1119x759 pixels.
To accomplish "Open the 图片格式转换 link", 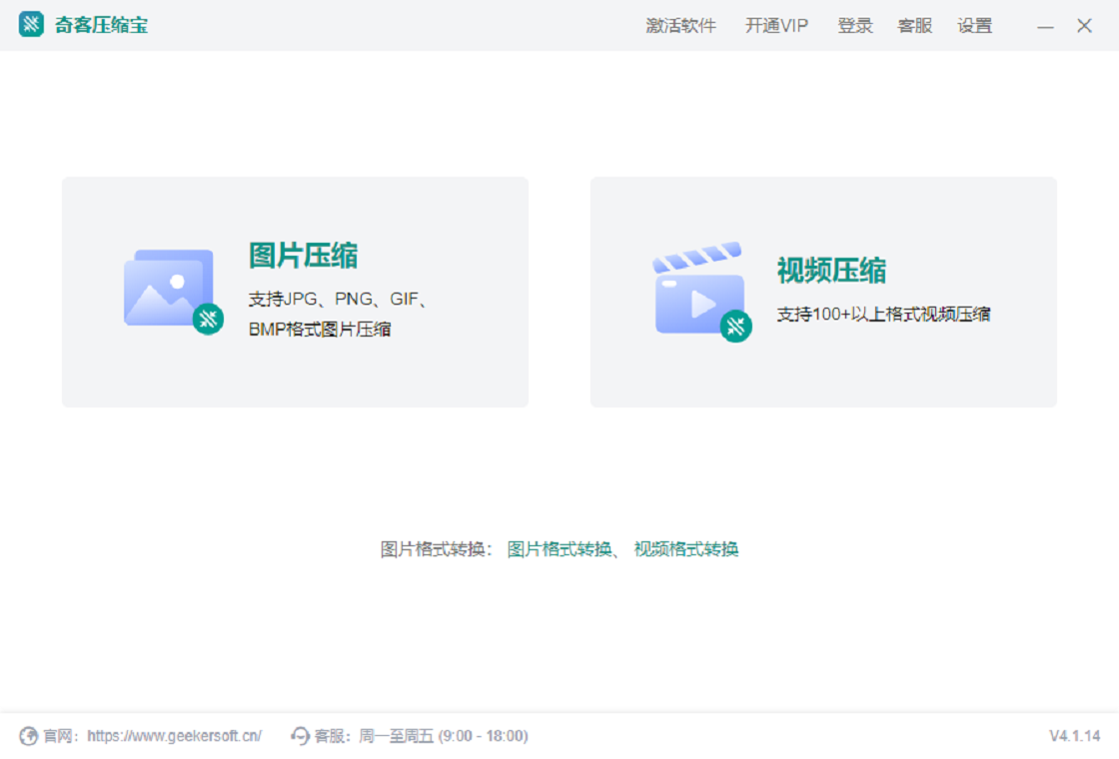I will click(559, 549).
